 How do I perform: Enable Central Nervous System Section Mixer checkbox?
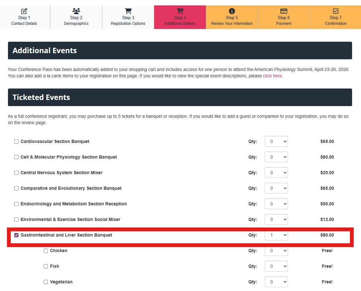[x=16, y=173]
